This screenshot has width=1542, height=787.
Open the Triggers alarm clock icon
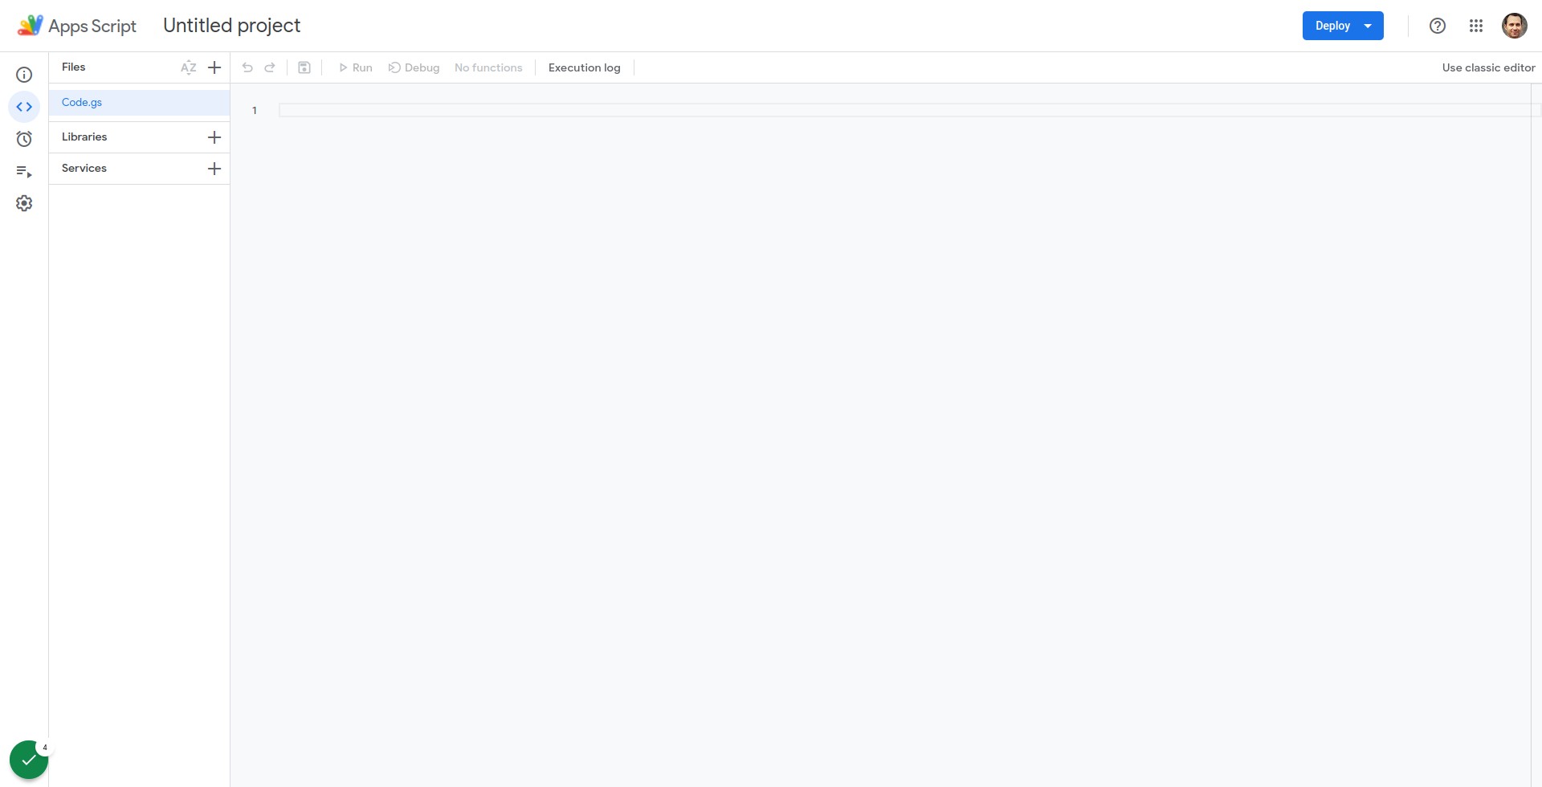tap(24, 139)
